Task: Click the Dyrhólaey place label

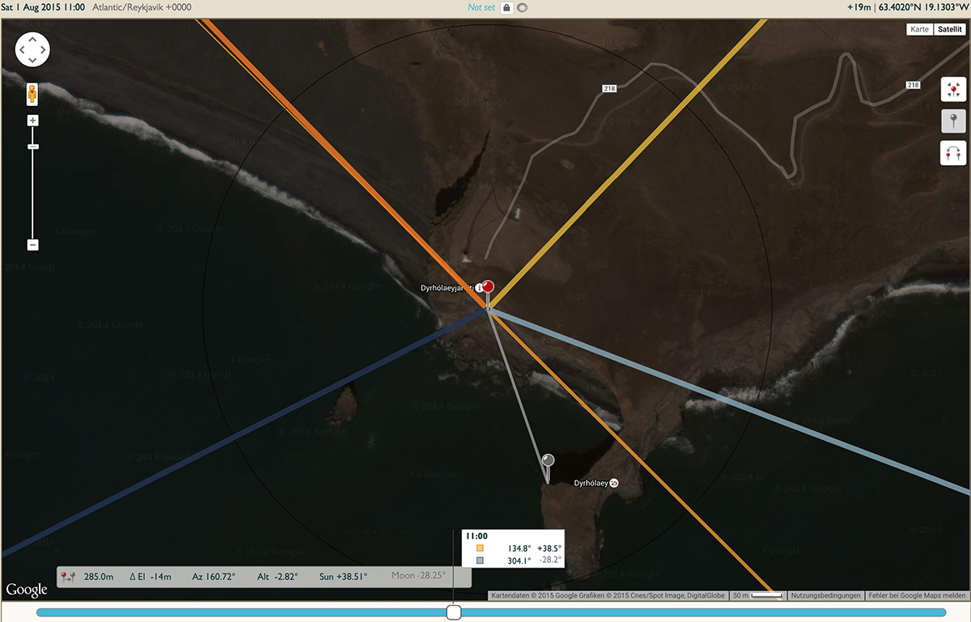Action: pos(591,483)
